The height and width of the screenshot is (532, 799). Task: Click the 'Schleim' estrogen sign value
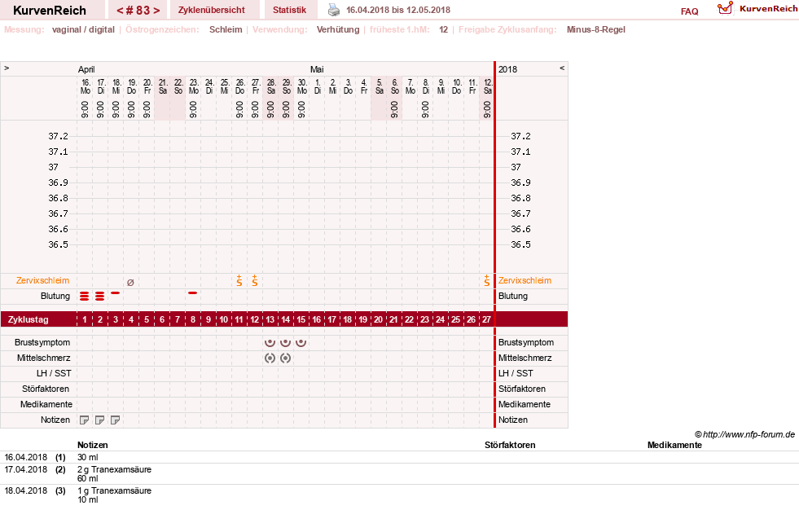(x=226, y=29)
